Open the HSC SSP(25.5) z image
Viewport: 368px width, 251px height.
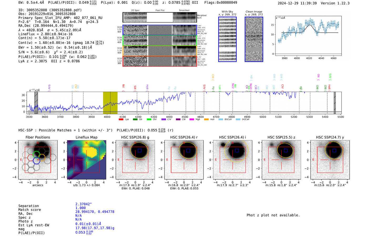point(281,160)
